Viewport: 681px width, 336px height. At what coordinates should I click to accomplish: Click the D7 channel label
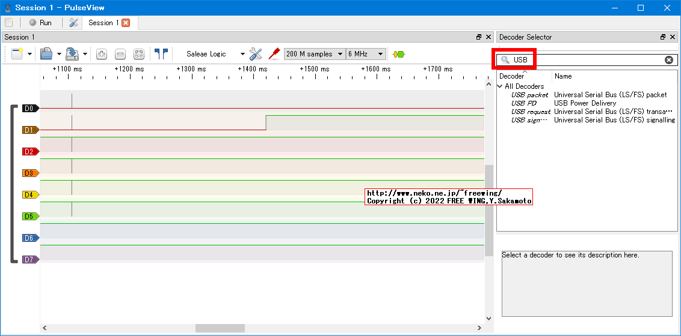(x=31, y=259)
